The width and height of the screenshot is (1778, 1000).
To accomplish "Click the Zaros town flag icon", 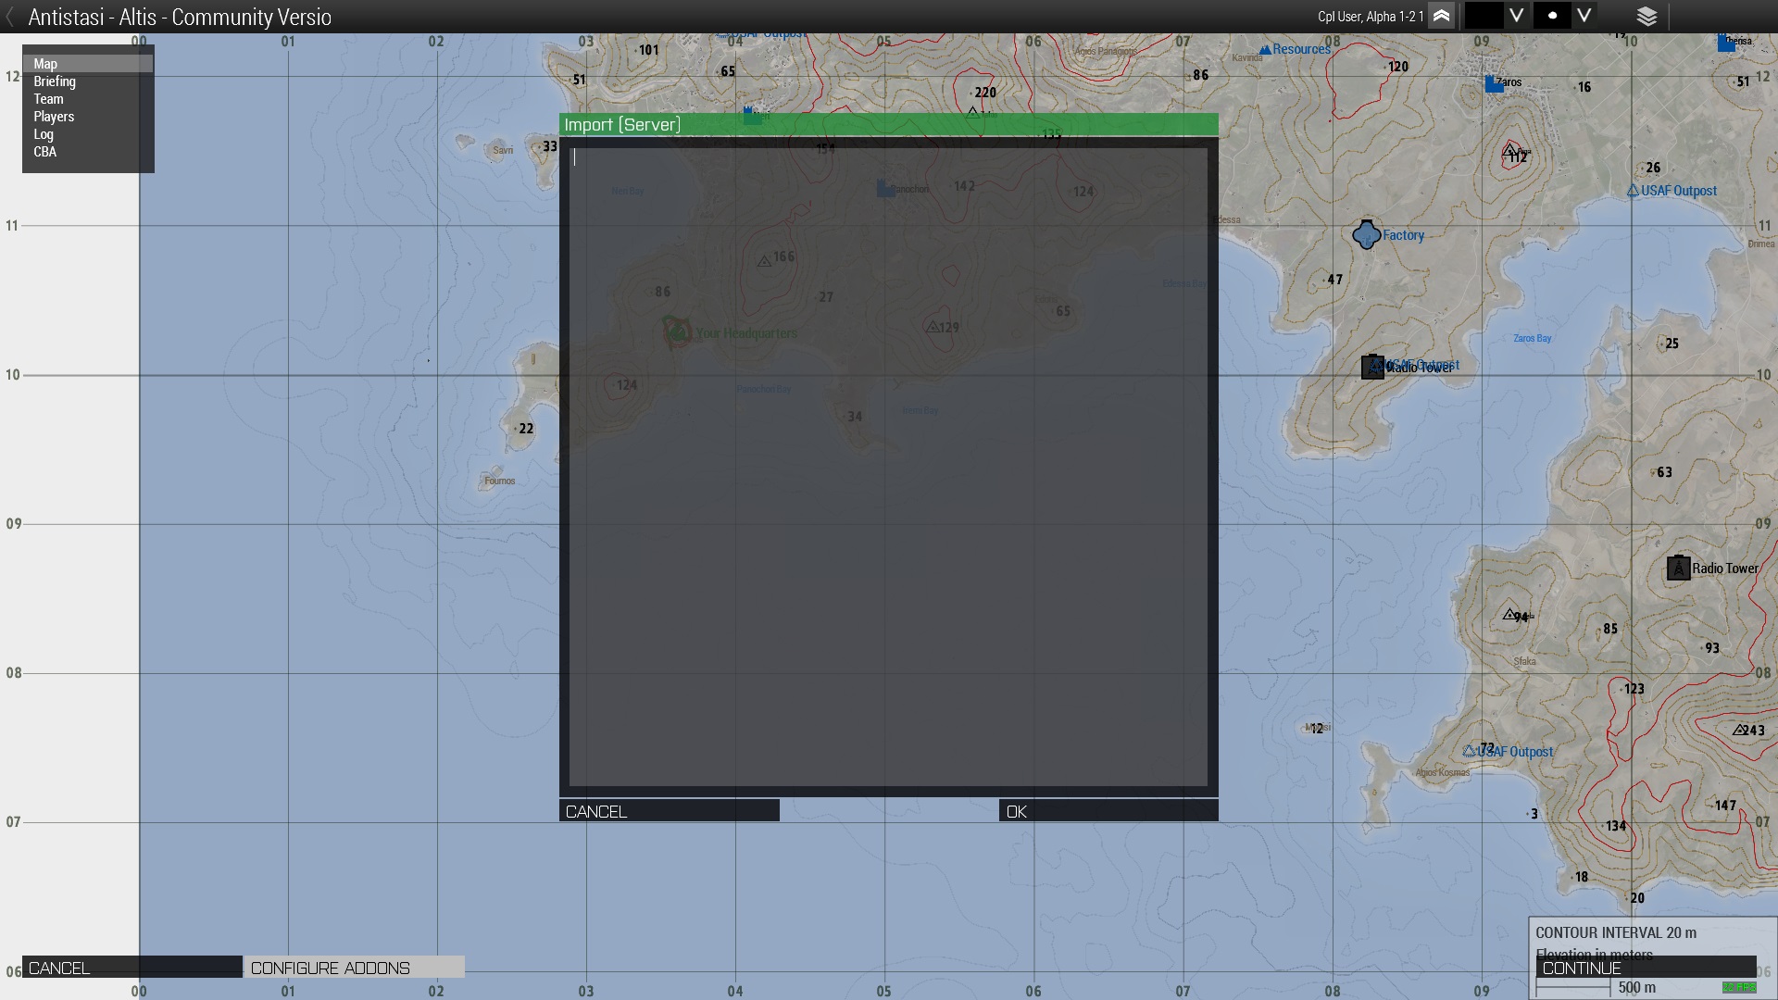I will pos(1493,84).
